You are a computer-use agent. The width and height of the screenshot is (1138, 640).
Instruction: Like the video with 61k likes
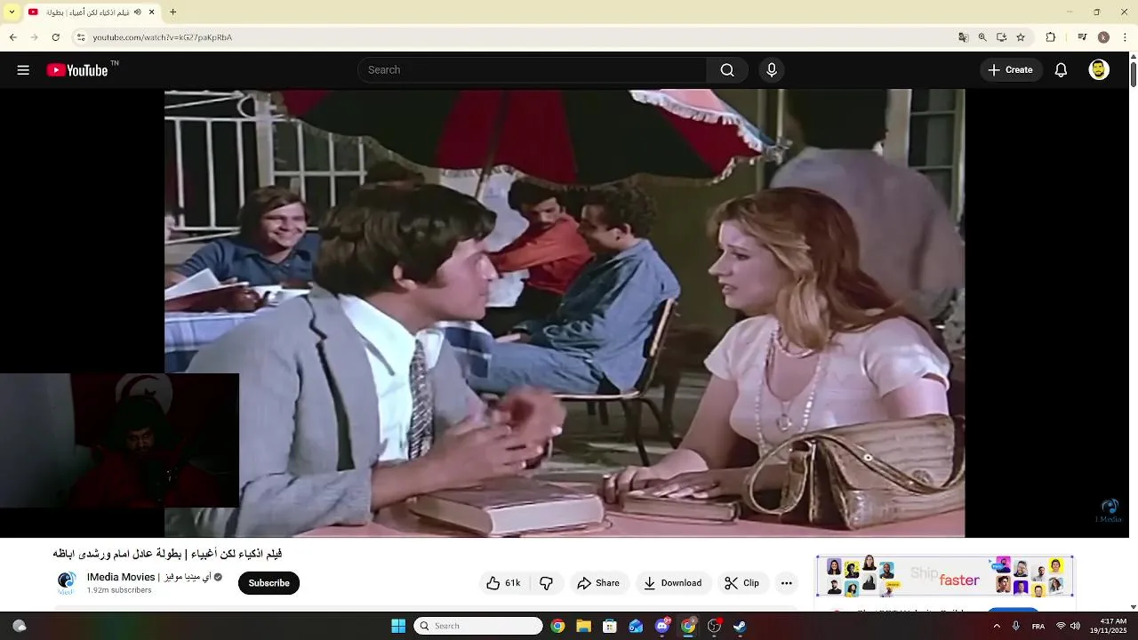504,583
